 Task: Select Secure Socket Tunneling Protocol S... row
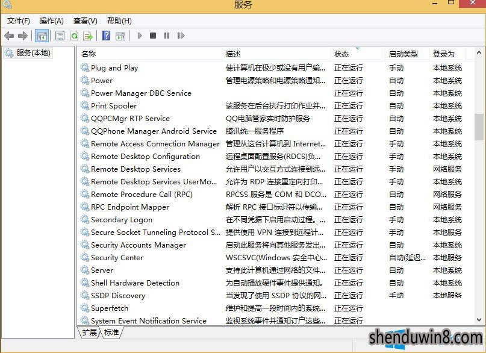coord(276,232)
